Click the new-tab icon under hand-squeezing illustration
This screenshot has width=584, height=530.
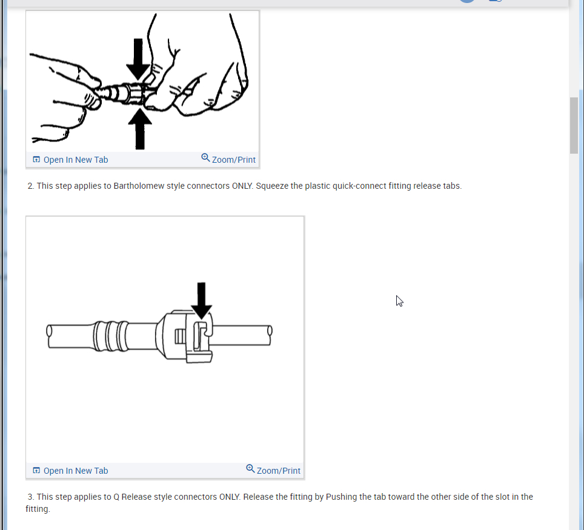click(36, 160)
